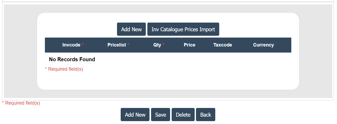This screenshot has height=124, width=337.
Task: Click the Qty column header
Action: tap(157, 45)
